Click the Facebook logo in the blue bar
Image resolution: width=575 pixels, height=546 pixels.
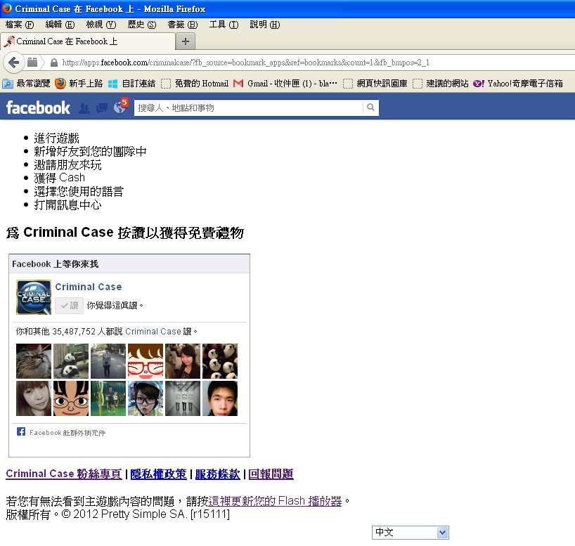coord(38,108)
